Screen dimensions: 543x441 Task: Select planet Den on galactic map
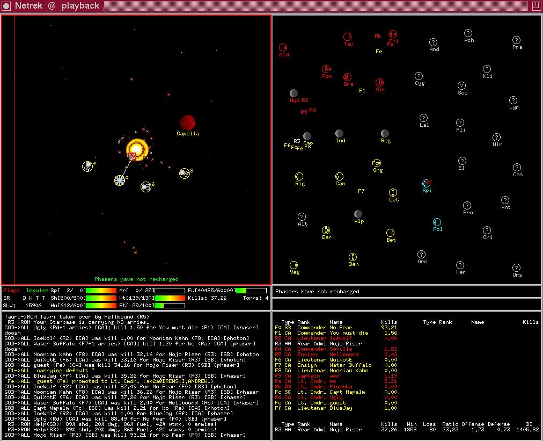pos(353,257)
